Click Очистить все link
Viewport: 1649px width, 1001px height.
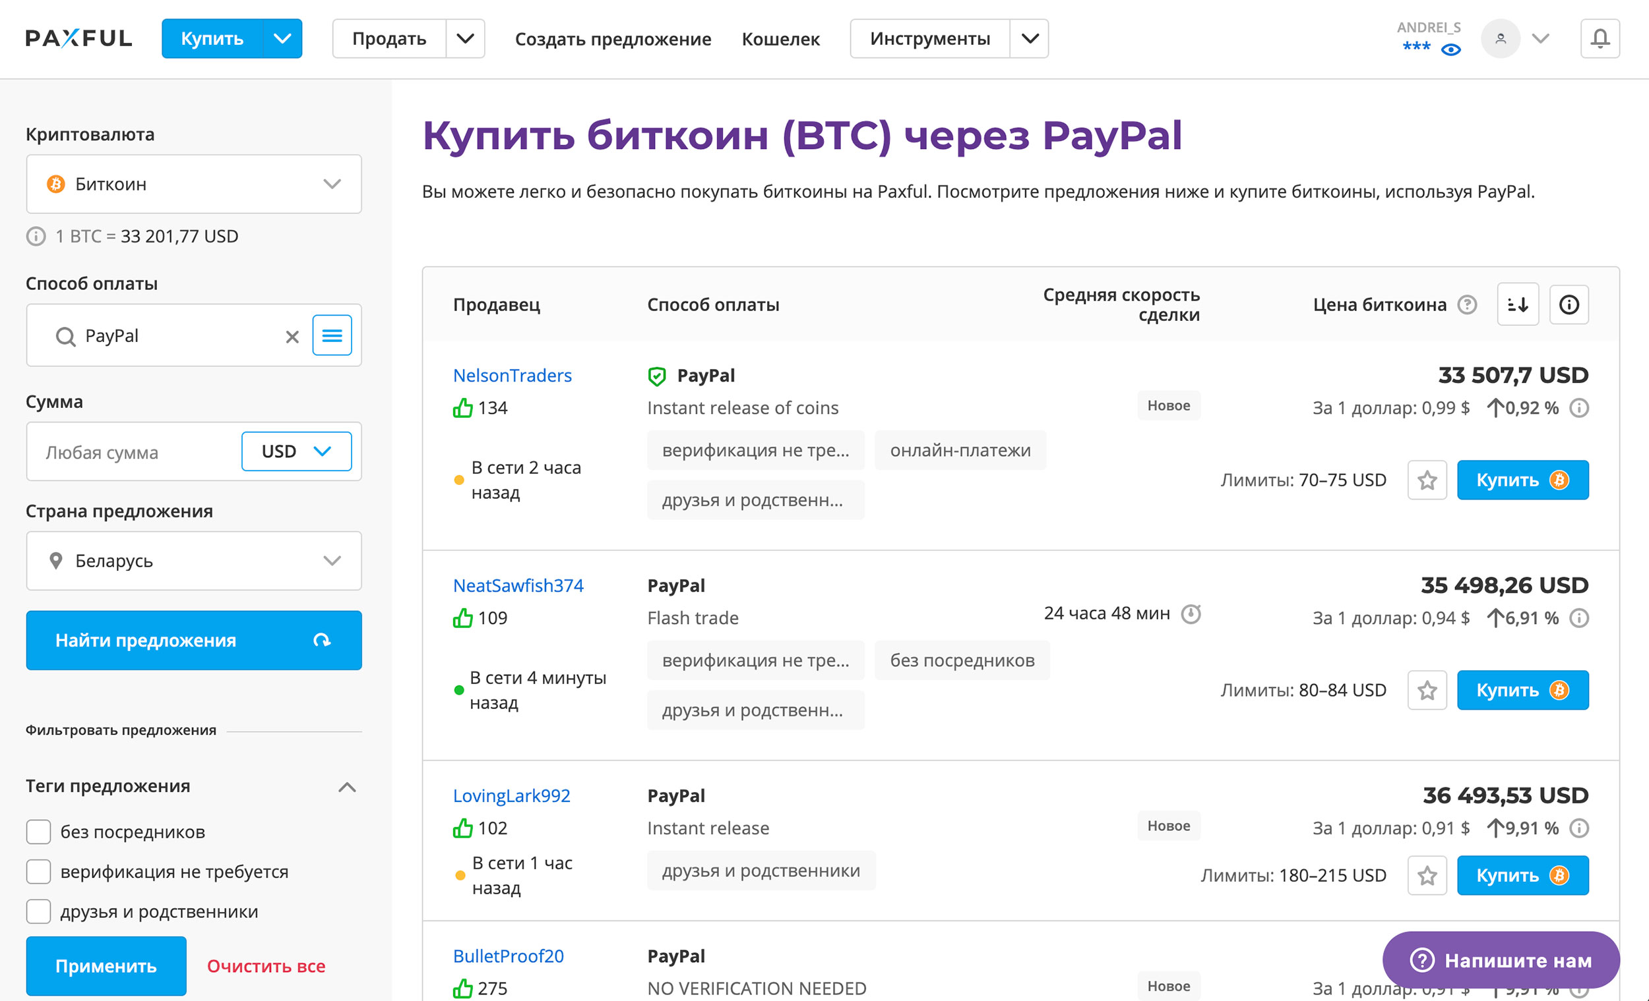(266, 965)
